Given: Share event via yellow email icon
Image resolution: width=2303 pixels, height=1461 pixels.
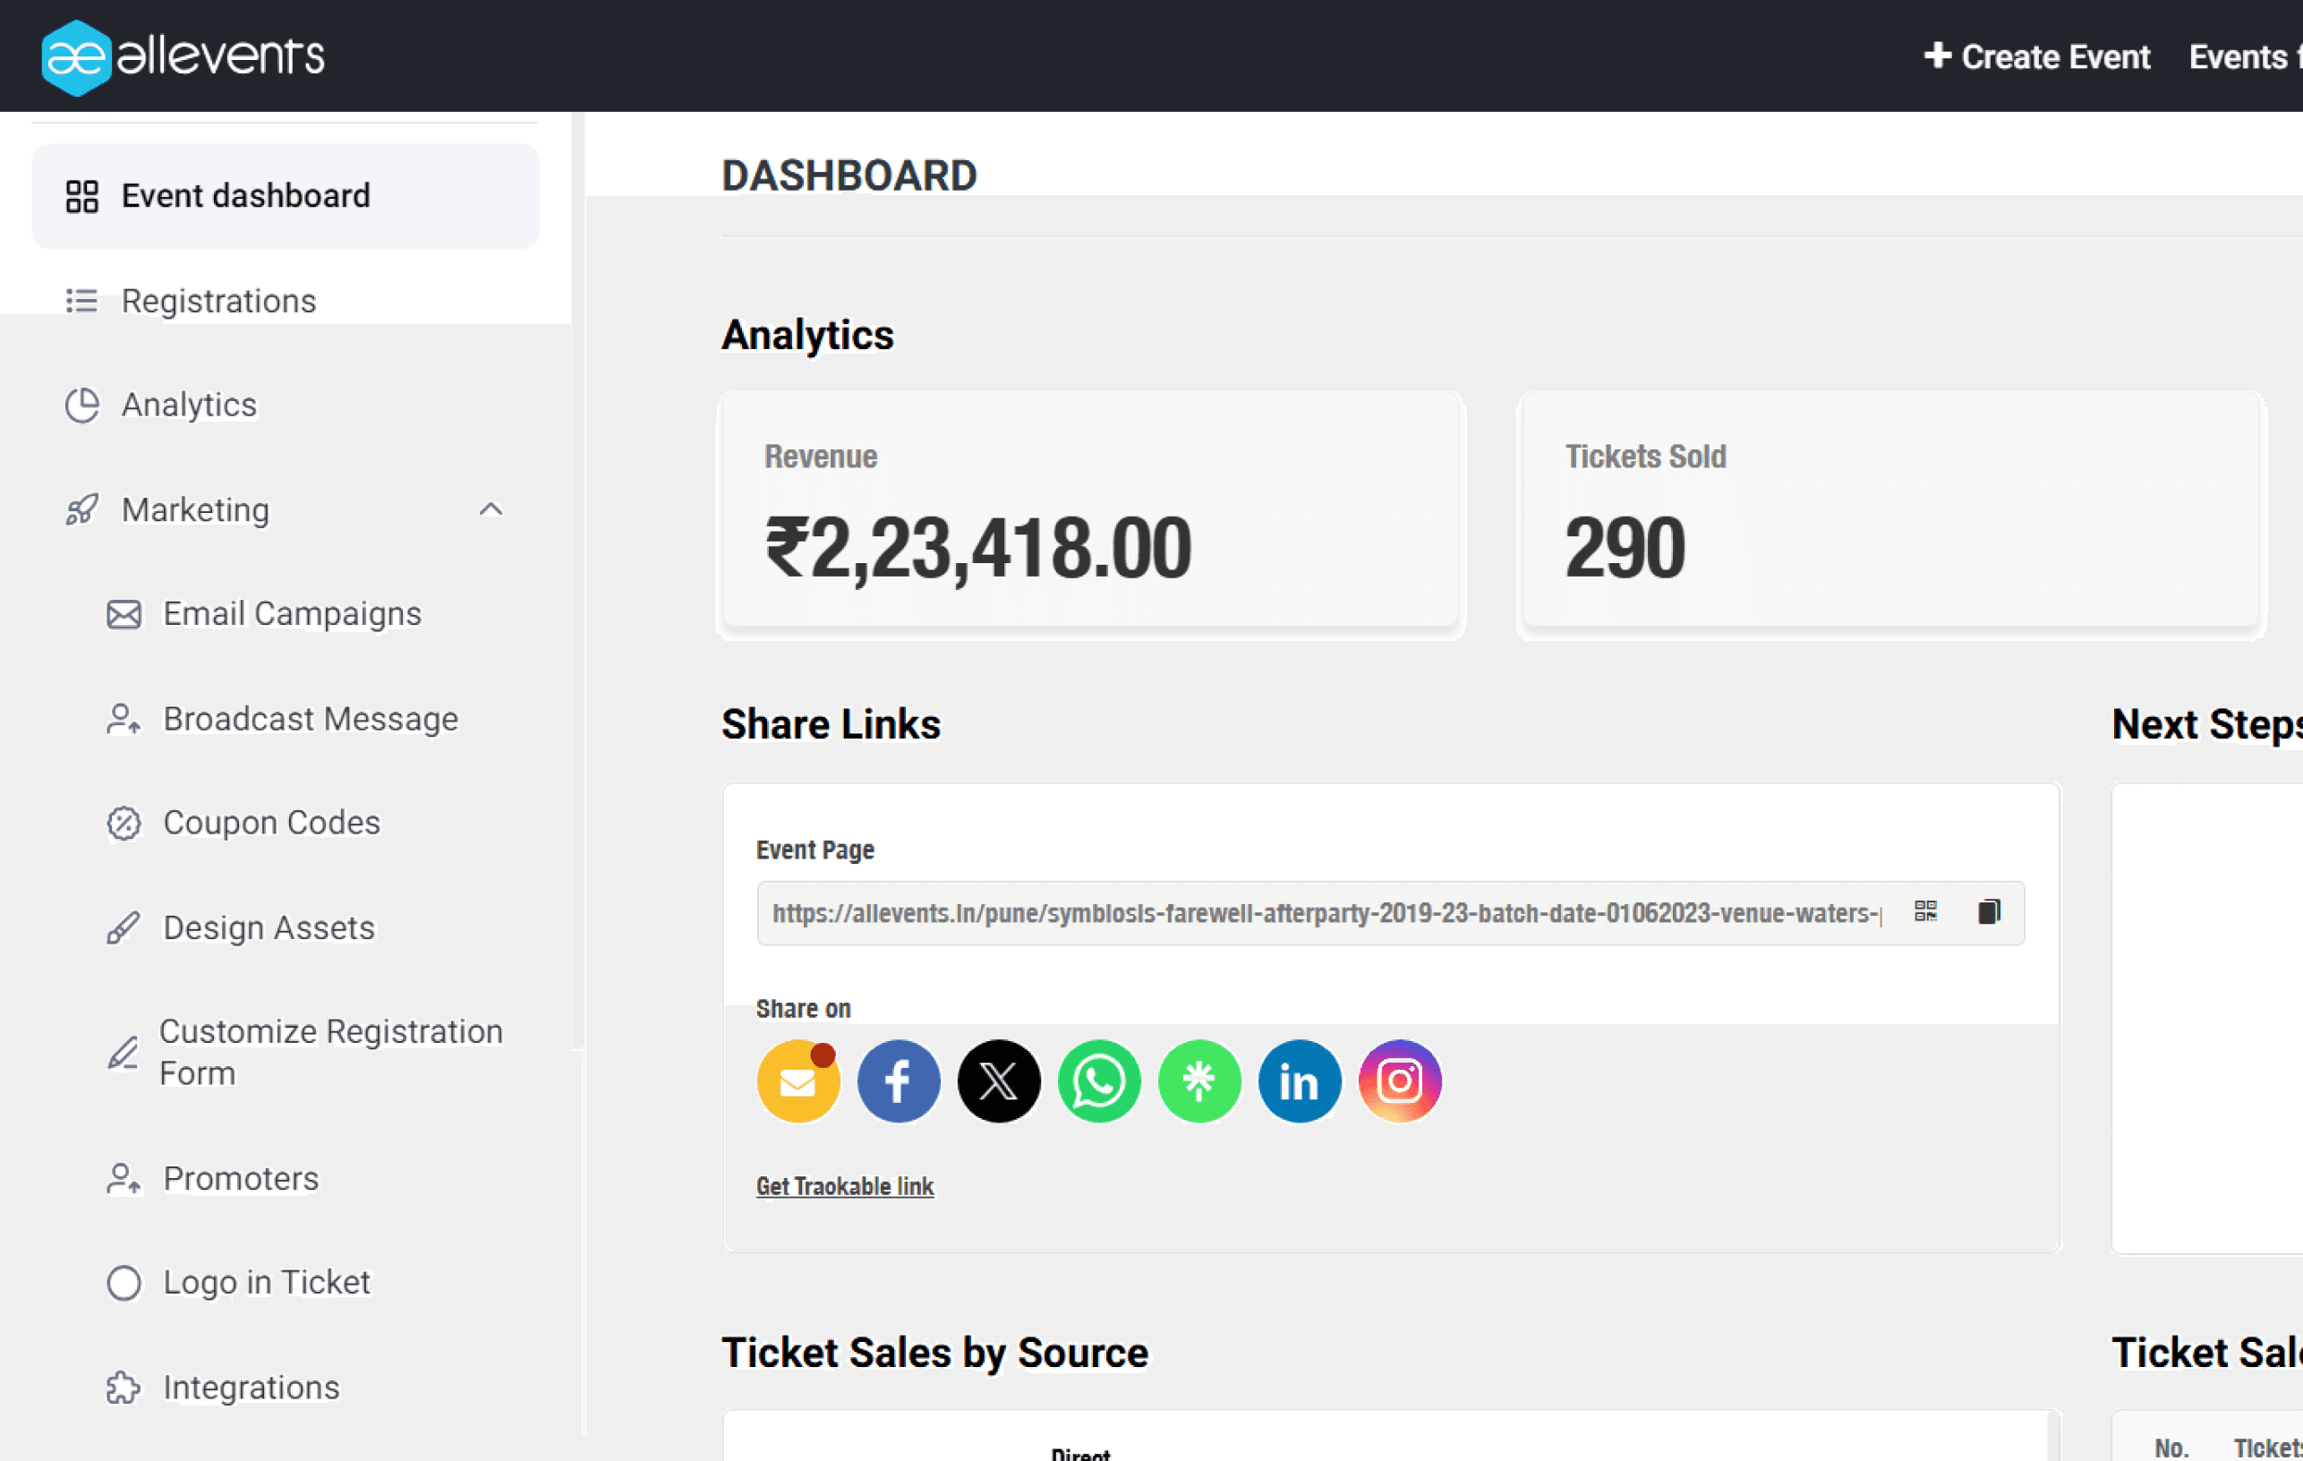Looking at the screenshot, I should [x=798, y=1081].
